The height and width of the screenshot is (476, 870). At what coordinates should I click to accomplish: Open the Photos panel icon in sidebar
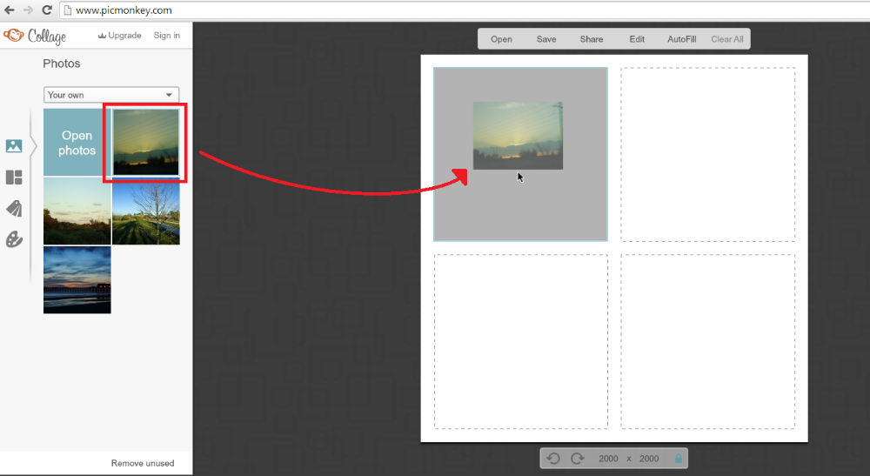click(14, 146)
